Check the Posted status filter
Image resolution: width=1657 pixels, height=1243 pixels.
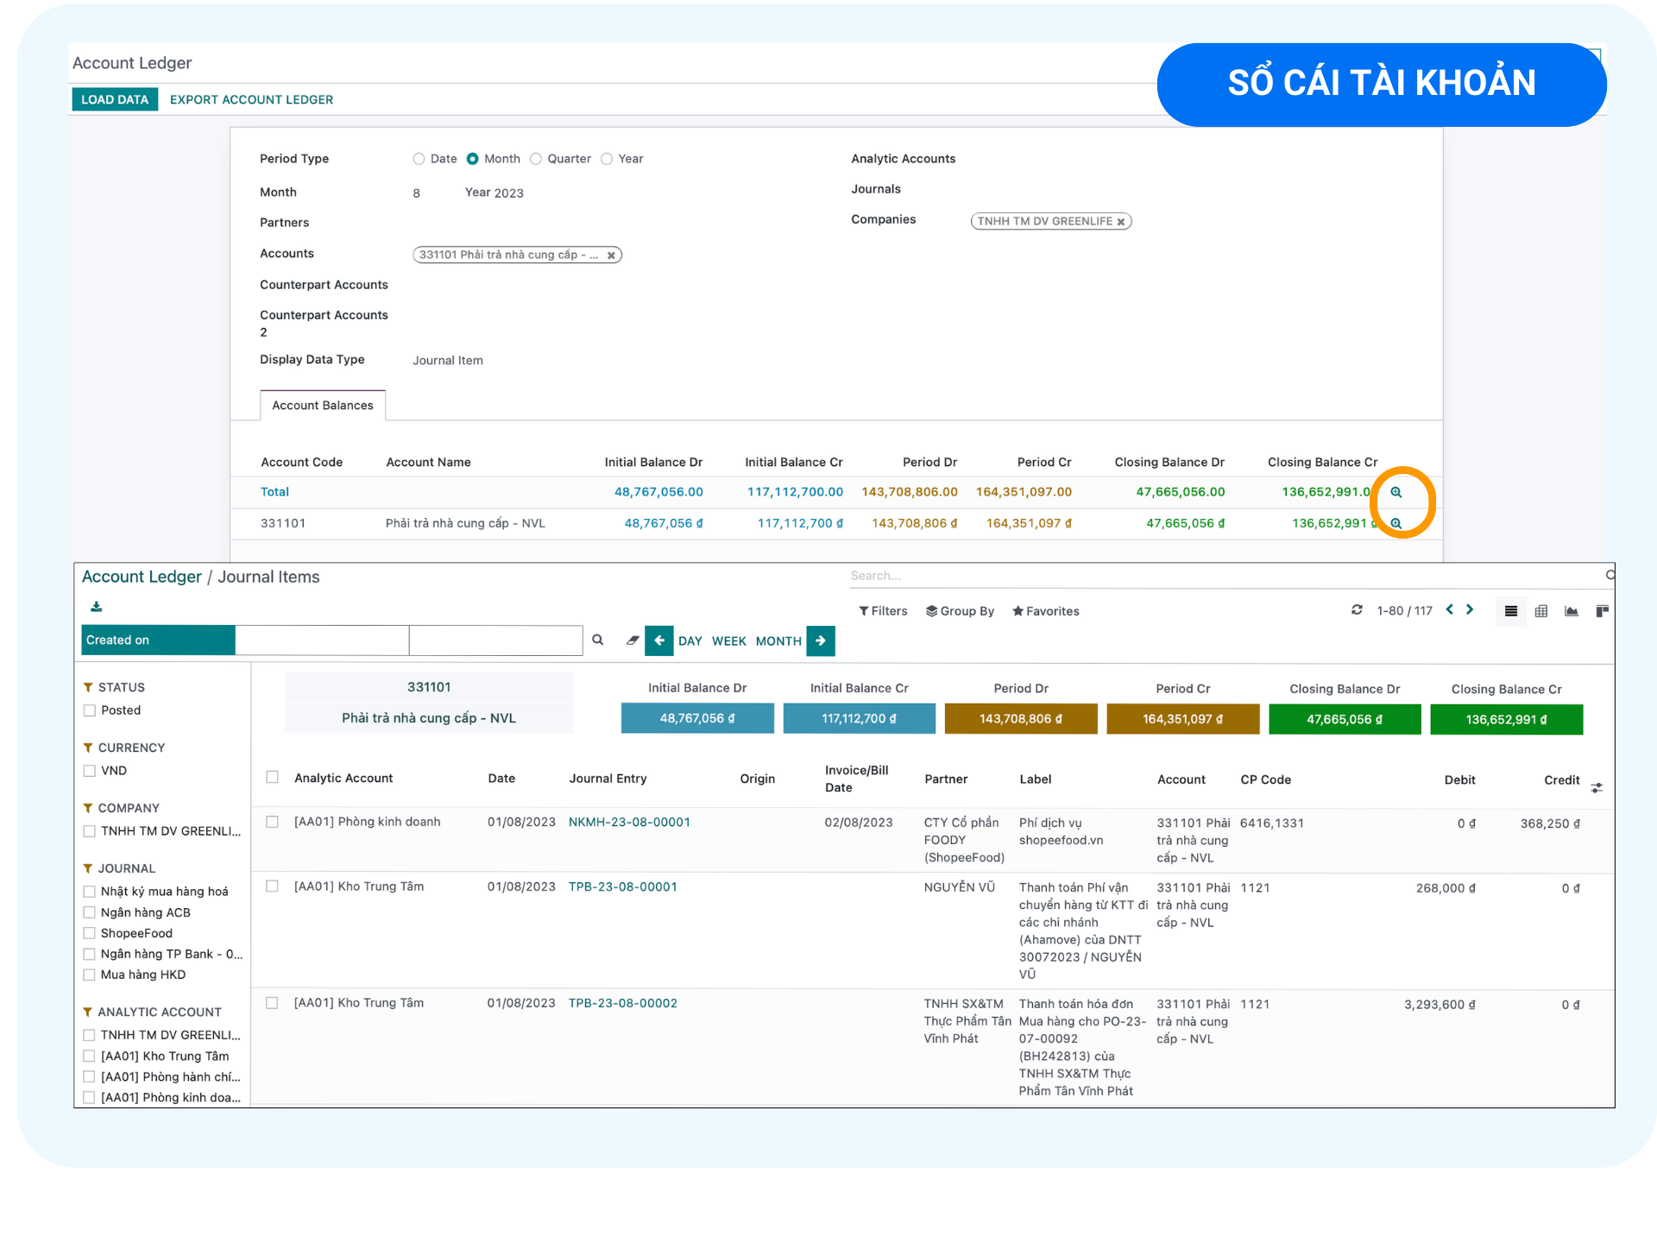(x=90, y=710)
